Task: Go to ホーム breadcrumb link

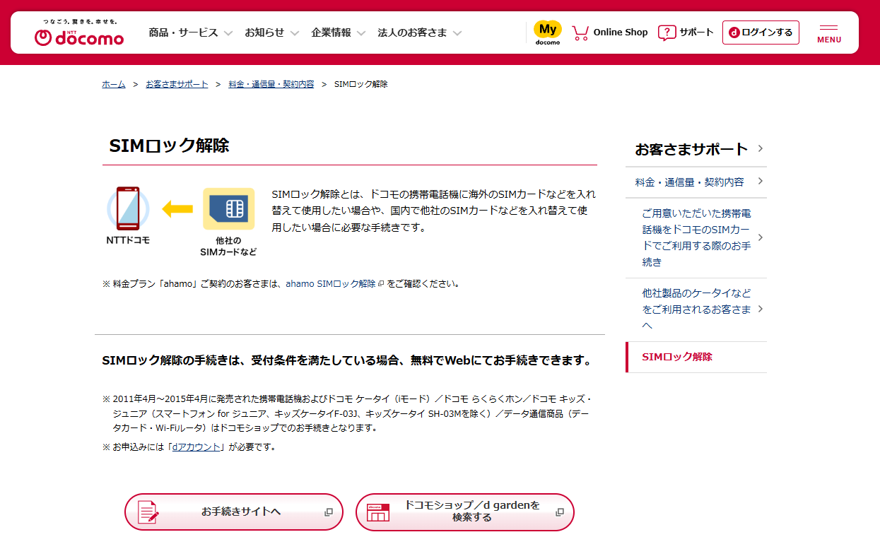Action: [114, 84]
